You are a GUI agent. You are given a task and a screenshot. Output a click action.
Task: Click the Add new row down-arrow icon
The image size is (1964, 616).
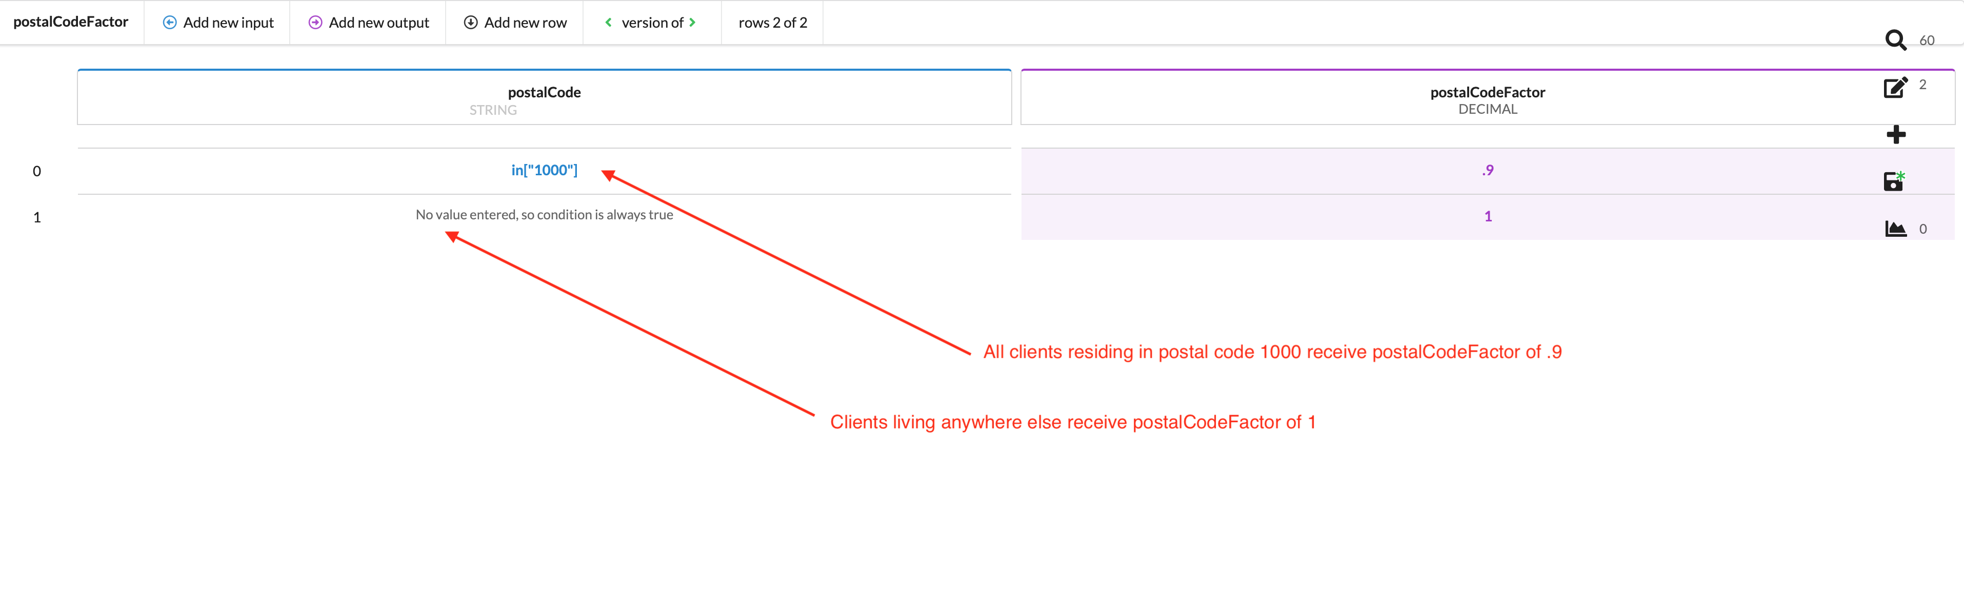click(470, 23)
